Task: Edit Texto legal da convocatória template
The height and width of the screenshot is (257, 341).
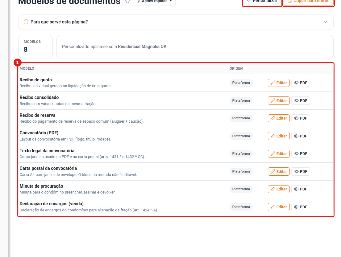Action: [279, 153]
